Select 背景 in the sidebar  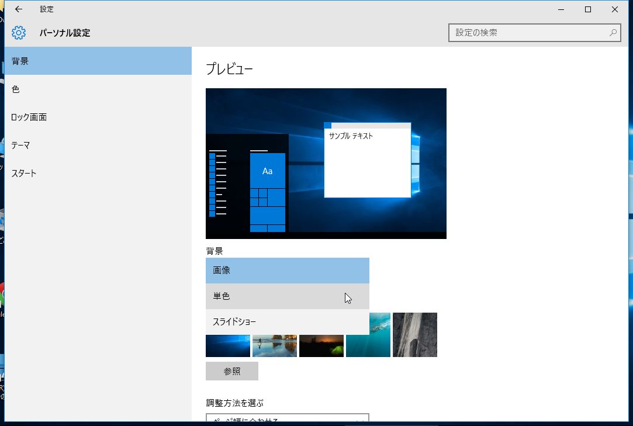[x=98, y=61]
